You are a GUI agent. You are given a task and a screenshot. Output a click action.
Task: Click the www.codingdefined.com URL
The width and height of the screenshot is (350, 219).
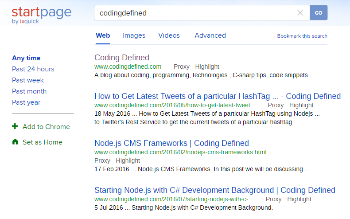128,66
